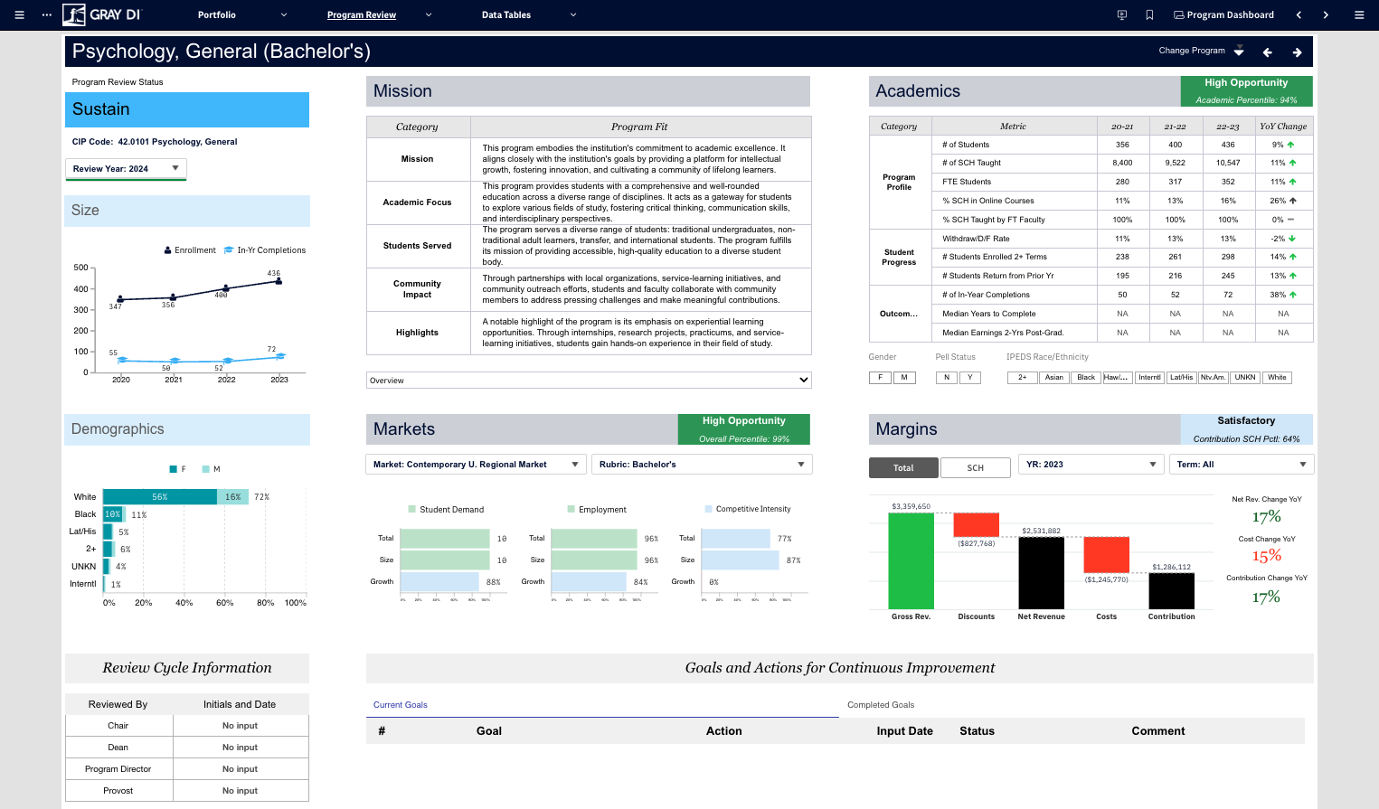
Task: Go to previous page with top-bar left chevron
Action: [1299, 15]
